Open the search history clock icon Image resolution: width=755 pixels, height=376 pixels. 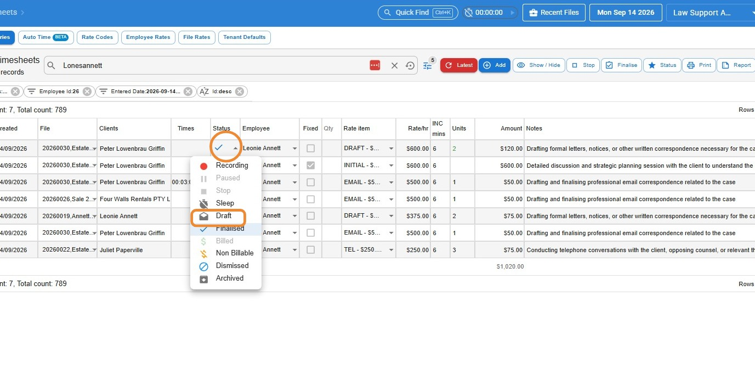(x=410, y=65)
